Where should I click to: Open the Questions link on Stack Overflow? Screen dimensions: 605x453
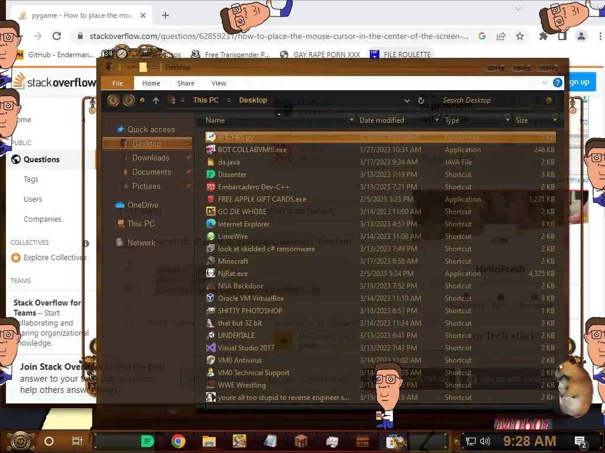41,159
